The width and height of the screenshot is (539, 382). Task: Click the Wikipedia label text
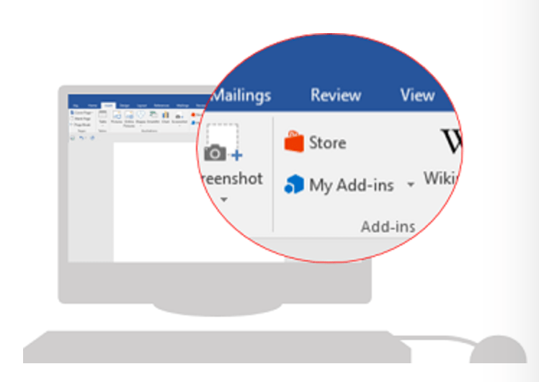(442, 178)
